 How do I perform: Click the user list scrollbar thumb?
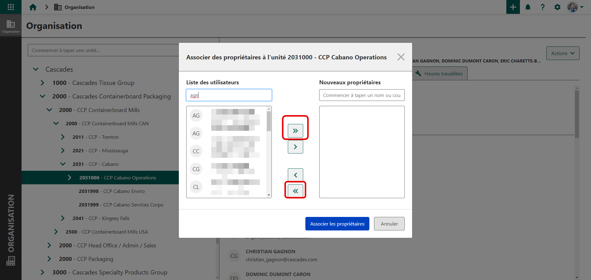pos(269,121)
